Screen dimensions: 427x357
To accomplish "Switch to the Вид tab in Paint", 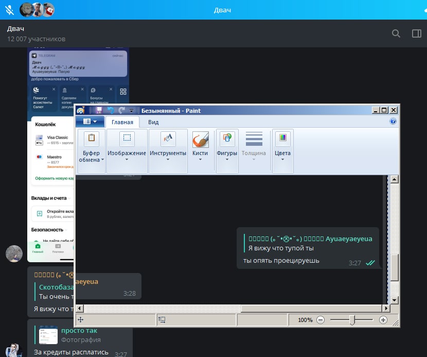I will [153, 122].
